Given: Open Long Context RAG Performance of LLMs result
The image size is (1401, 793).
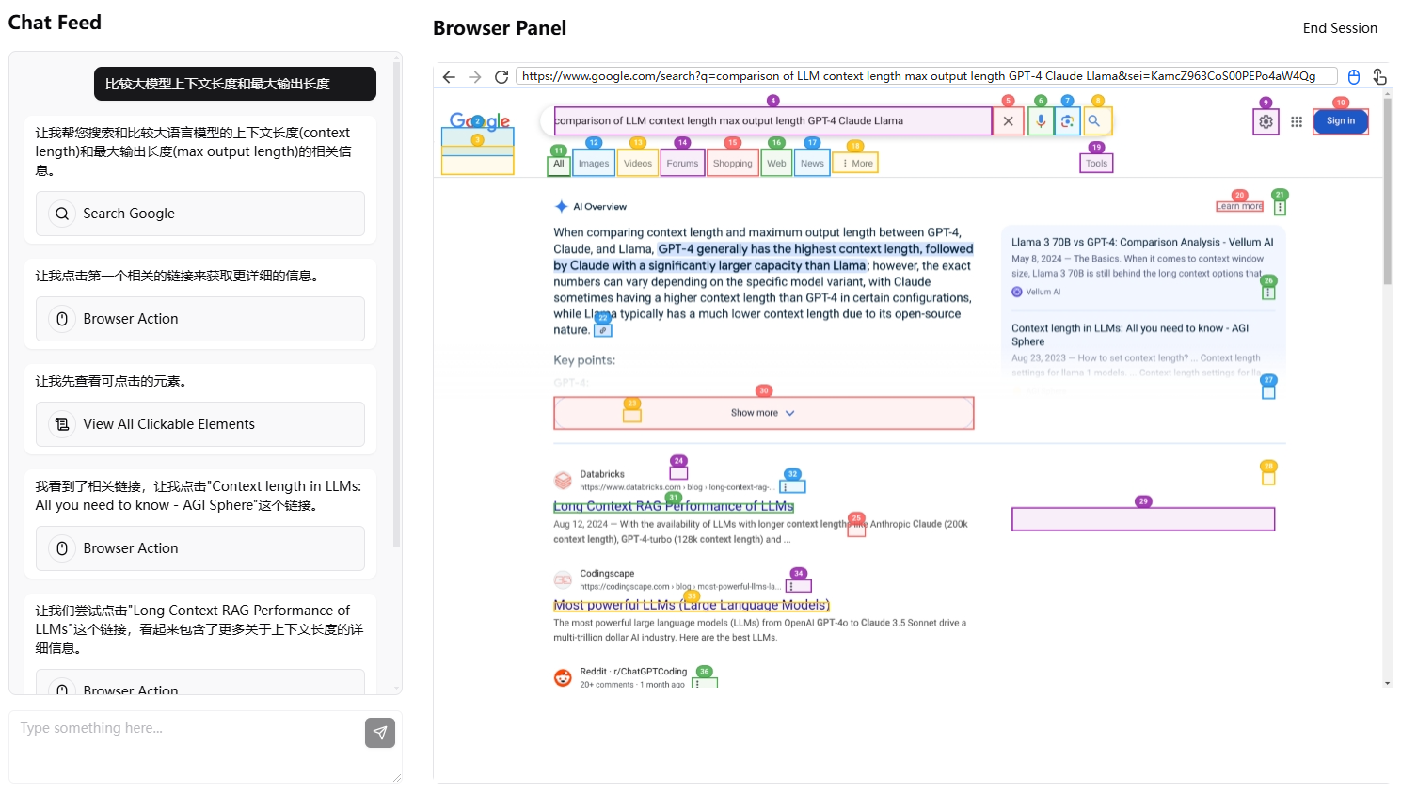Looking at the screenshot, I should click(674, 506).
